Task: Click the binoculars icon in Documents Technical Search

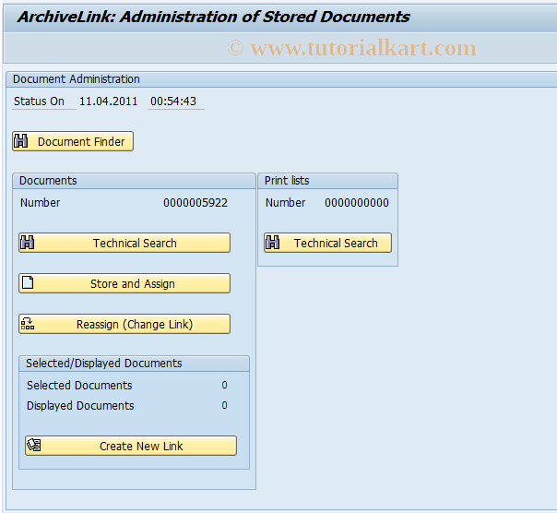Action: click(x=28, y=243)
